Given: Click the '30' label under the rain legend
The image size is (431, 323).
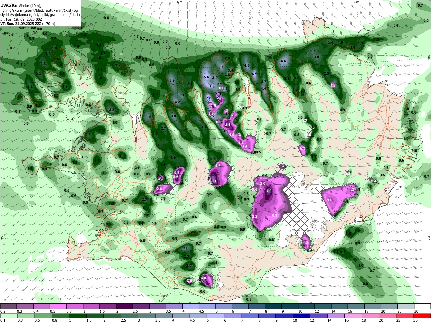Looking at the screenshot, I should [x=416, y=320].
